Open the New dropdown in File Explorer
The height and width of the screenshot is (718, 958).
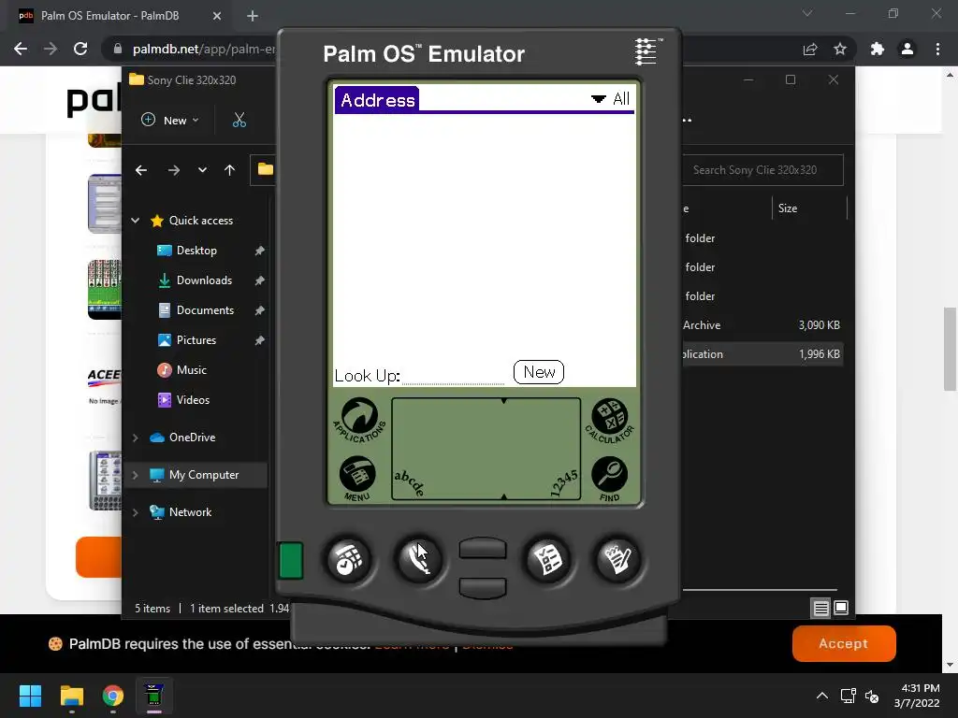pos(170,121)
